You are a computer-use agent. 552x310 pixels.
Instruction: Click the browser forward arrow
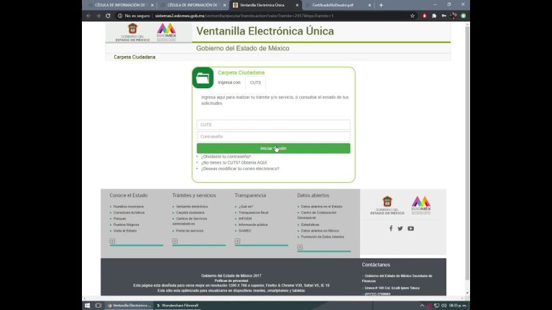tap(98, 16)
